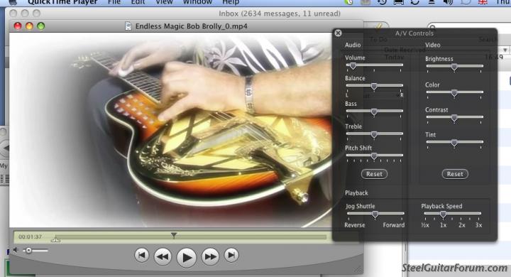This screenshot has width=511, height=277.
Task: Click the speaker icon beside volume slider
Action: [x=16, y=250]
